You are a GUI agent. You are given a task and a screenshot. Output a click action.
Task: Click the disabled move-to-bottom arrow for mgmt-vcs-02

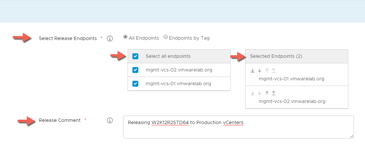coord(253,93)
